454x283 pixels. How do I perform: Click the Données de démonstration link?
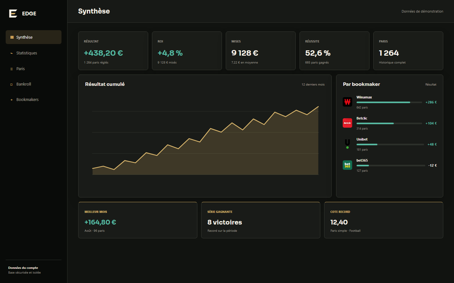(x=422, y=11)
